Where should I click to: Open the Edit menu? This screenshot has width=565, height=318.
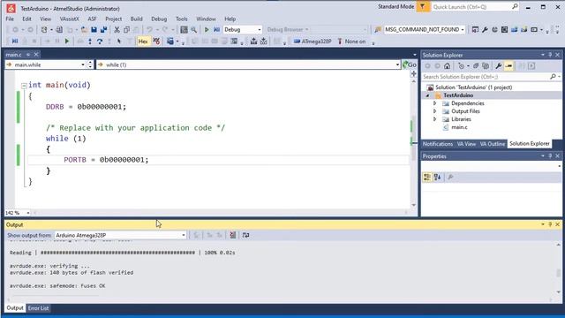[26, 19]
